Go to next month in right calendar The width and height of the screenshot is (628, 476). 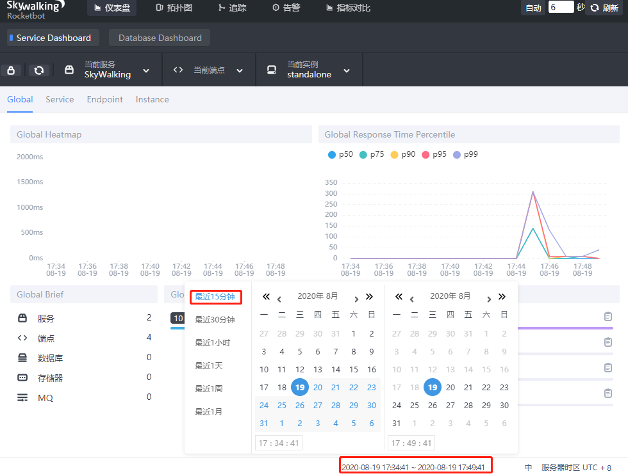[x=489, y=299]
